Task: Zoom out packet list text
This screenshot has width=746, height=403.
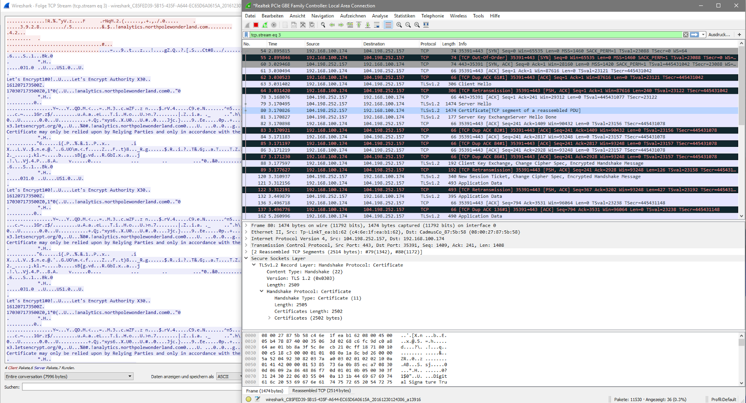Action: (408, 25)
